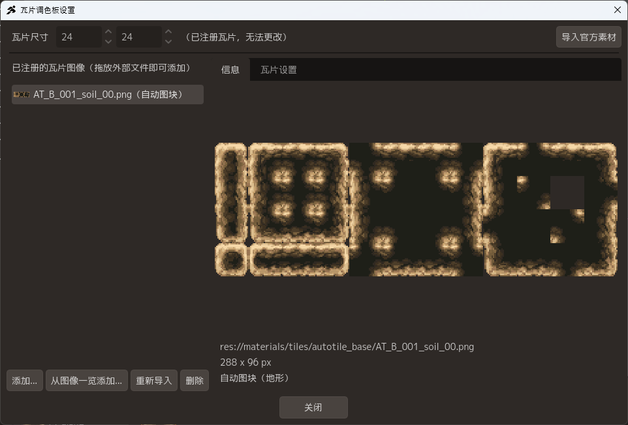
Task: Click the 已注册的瓦片图像 list heading
Action: [x=101, y=68]
